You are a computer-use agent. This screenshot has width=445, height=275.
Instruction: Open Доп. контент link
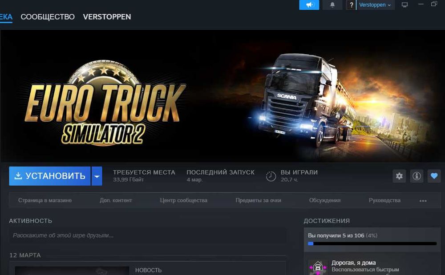pyautogui.click(x=116, y=200)
